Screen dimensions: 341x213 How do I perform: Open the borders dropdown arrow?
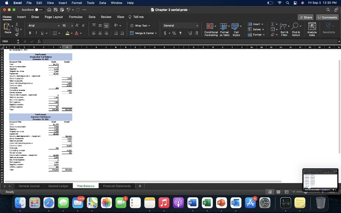coord(59,33)
